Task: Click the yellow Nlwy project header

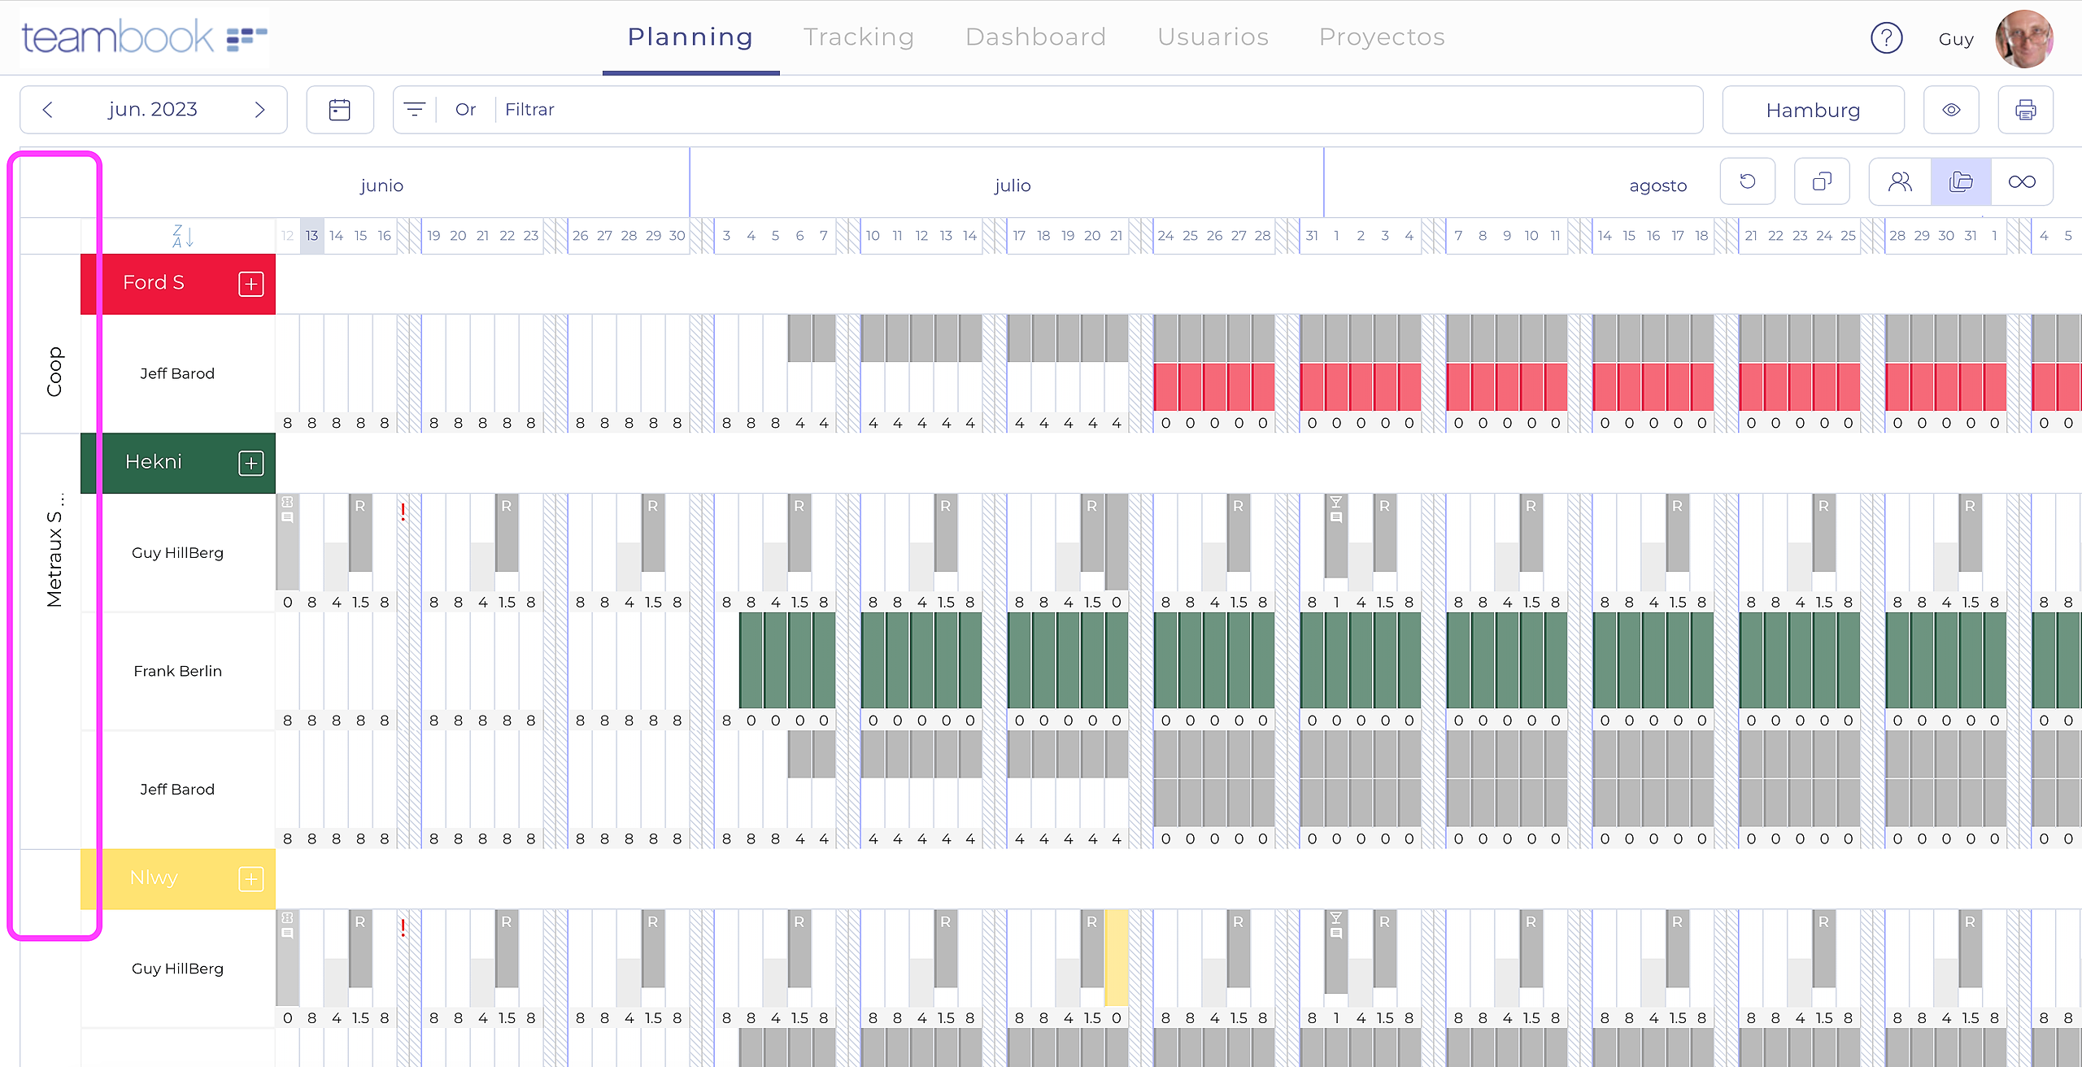Action: [154, 878]
